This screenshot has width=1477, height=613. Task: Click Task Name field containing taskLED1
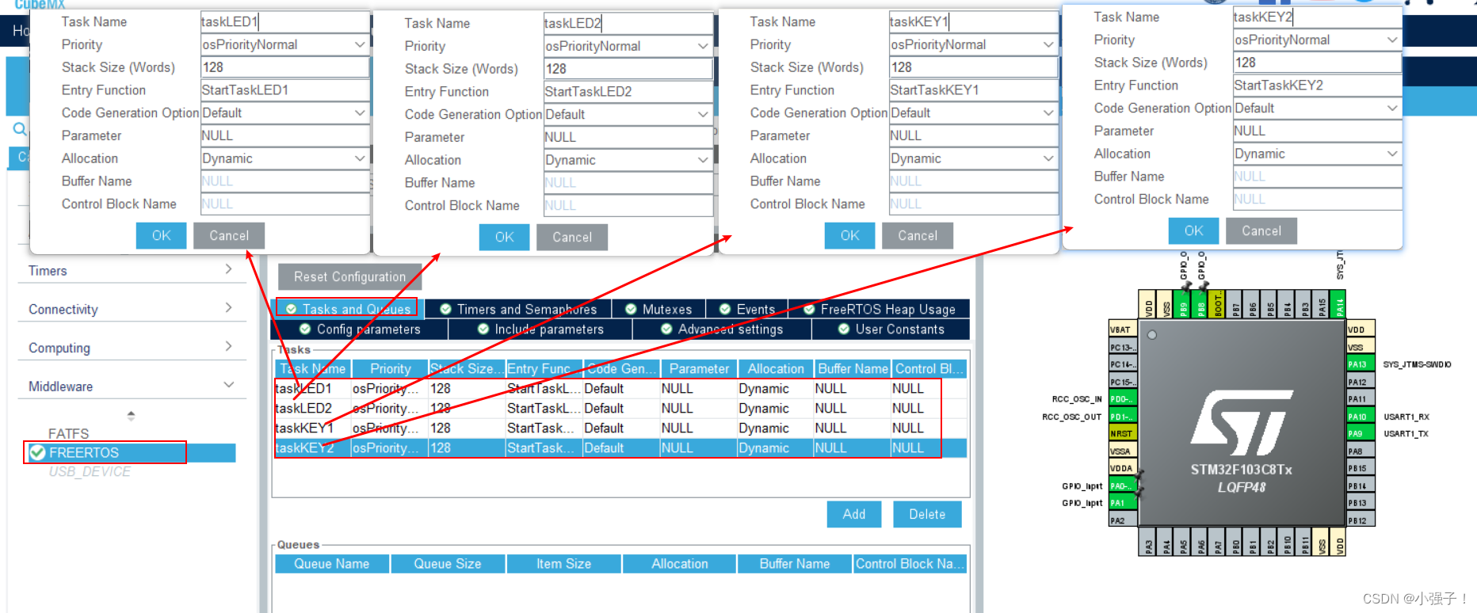pos(285,22)
